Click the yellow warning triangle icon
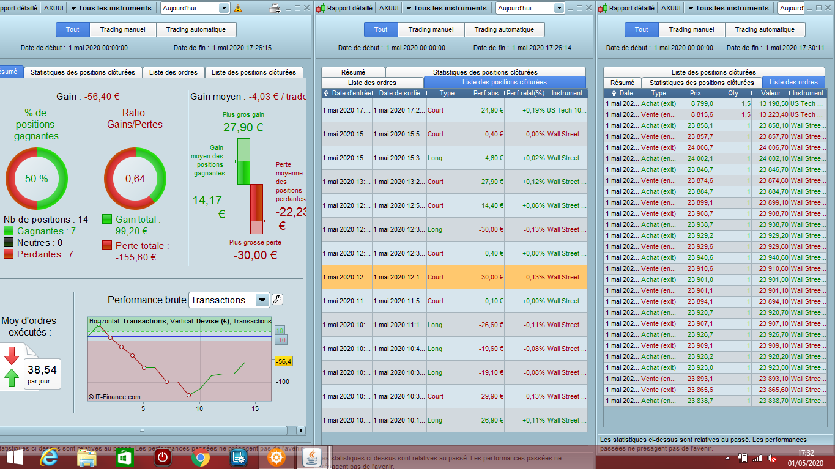This screenshot has width=835, height=469. (238, 9)
